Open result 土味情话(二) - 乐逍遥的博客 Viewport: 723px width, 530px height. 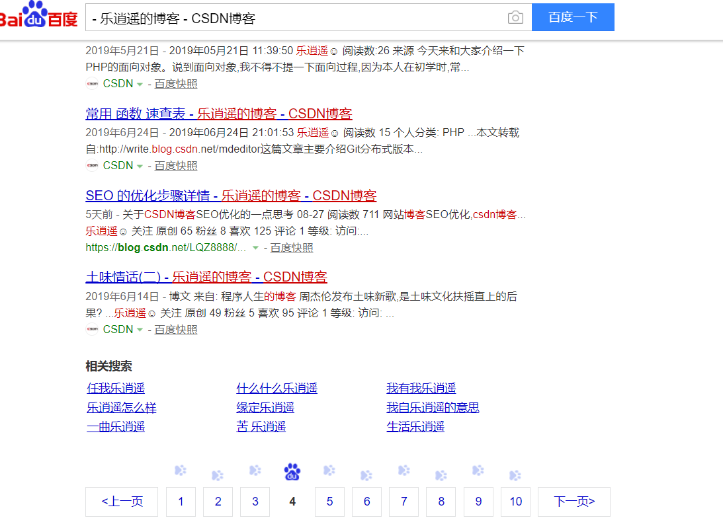tap(206, 277)
